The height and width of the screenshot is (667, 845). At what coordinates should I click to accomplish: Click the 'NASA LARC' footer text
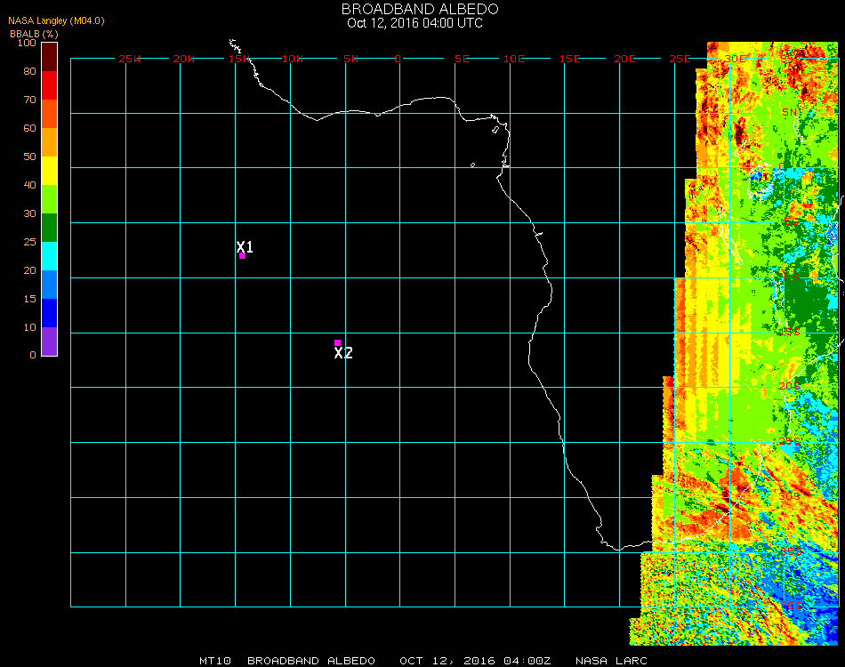tap(611, 661)
